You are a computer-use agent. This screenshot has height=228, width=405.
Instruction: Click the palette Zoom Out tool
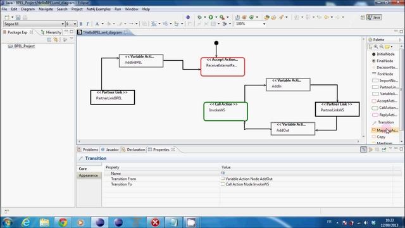click(382, 47)
